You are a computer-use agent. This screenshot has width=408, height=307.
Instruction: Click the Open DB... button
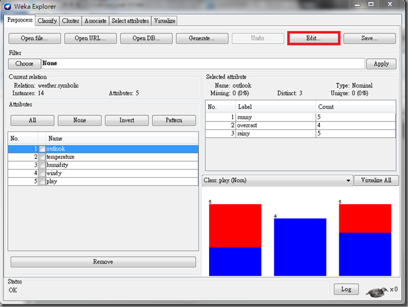[146, 38]
